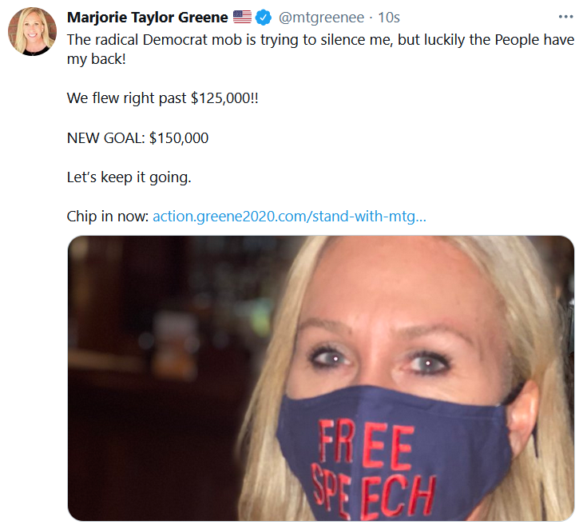Visit the Marjorie Taylor Greene display name

click(147, 18)
